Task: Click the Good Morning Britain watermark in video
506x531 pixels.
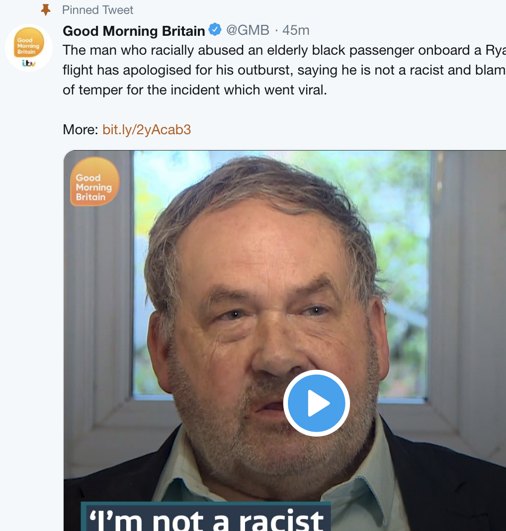Action: [94, 181]
